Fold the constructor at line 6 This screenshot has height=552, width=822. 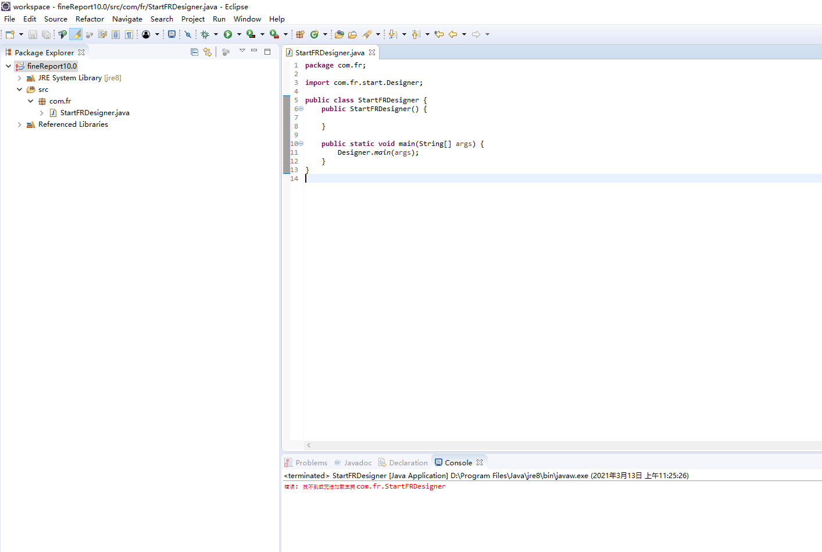point(301,109)
